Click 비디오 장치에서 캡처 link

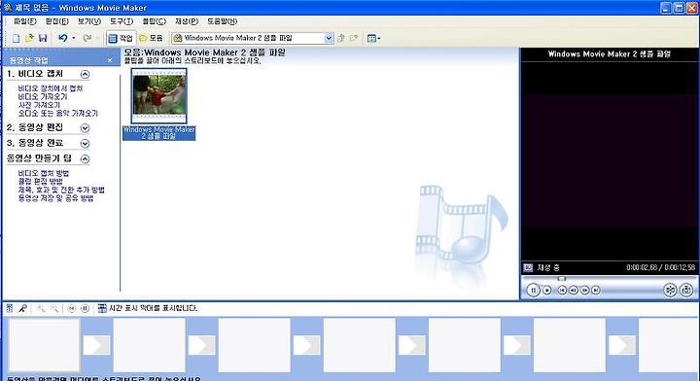51,88
